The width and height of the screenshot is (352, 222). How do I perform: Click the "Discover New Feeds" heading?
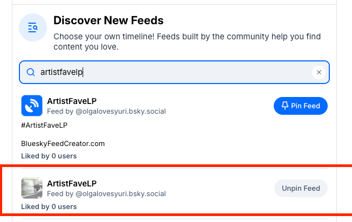coord(109,21)
